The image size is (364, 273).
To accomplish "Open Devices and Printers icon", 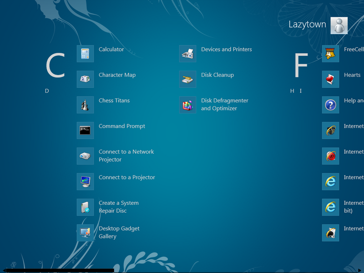I will (x=187, y=54).
